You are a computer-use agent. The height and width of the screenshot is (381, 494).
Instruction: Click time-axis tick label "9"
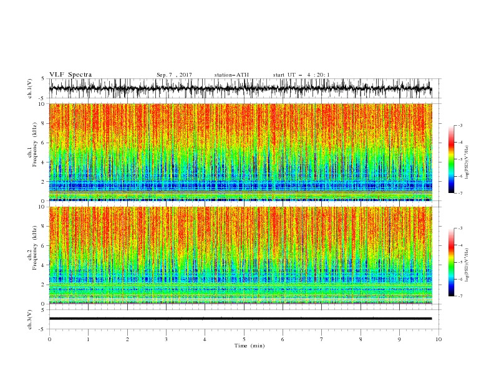point(399,339)
